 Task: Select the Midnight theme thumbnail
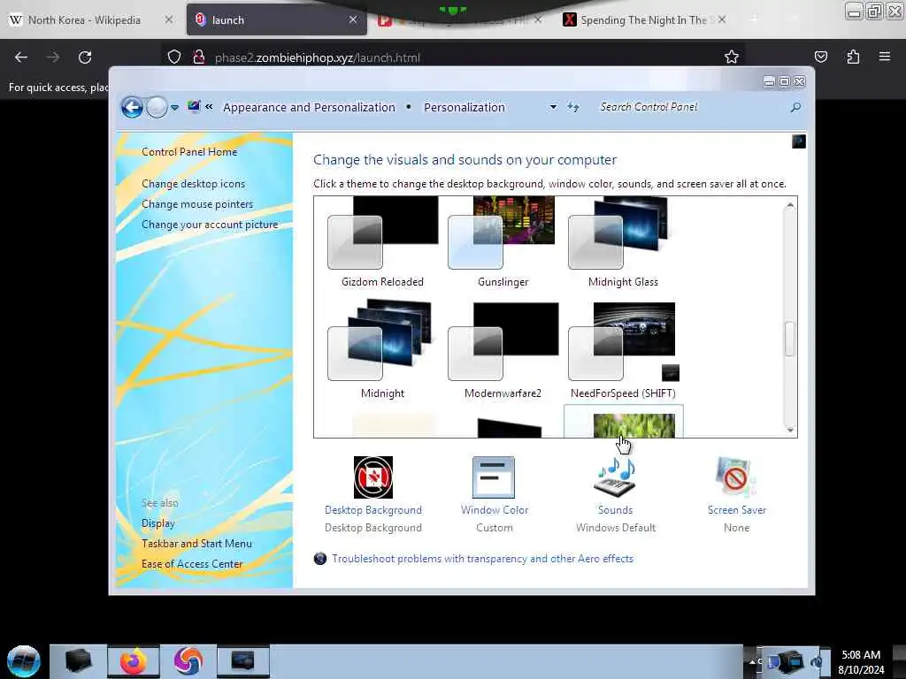tap(382, 339)
